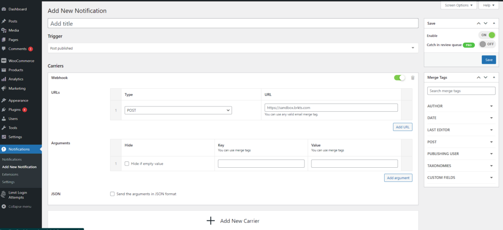Click the Add argument button

(x=398, y=178)
